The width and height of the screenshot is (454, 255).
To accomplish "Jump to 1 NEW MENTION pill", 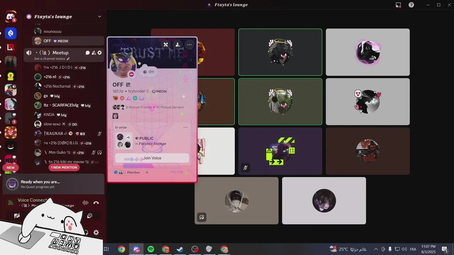I will coord(64,168).
